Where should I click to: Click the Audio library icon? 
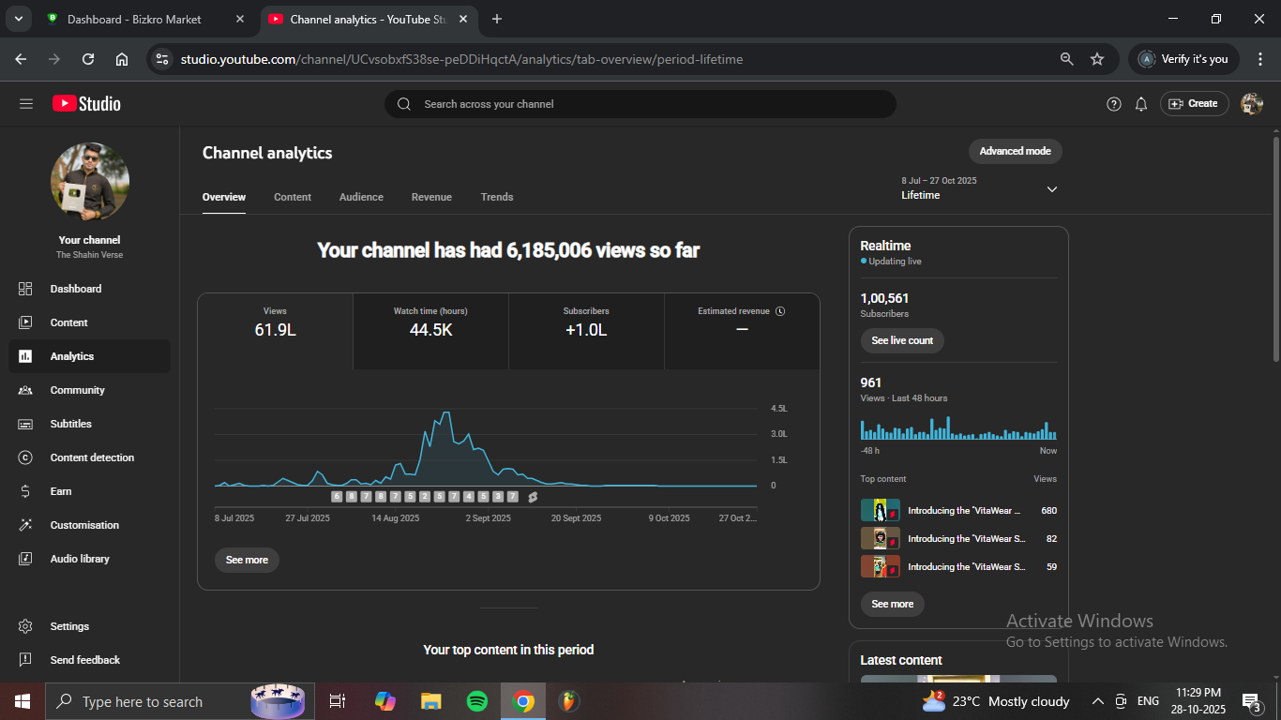click(25, 559)
